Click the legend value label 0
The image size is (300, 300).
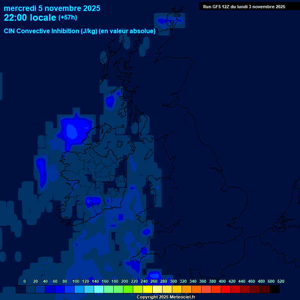point(25,281)
